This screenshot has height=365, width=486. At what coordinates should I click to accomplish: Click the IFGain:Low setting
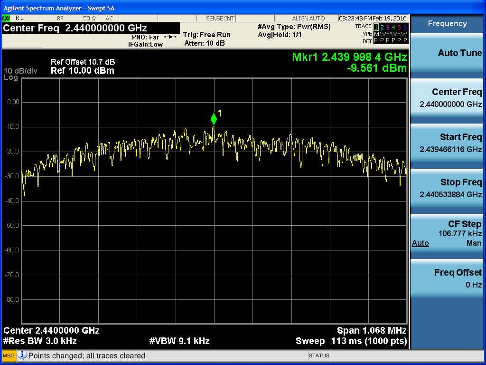145,44
